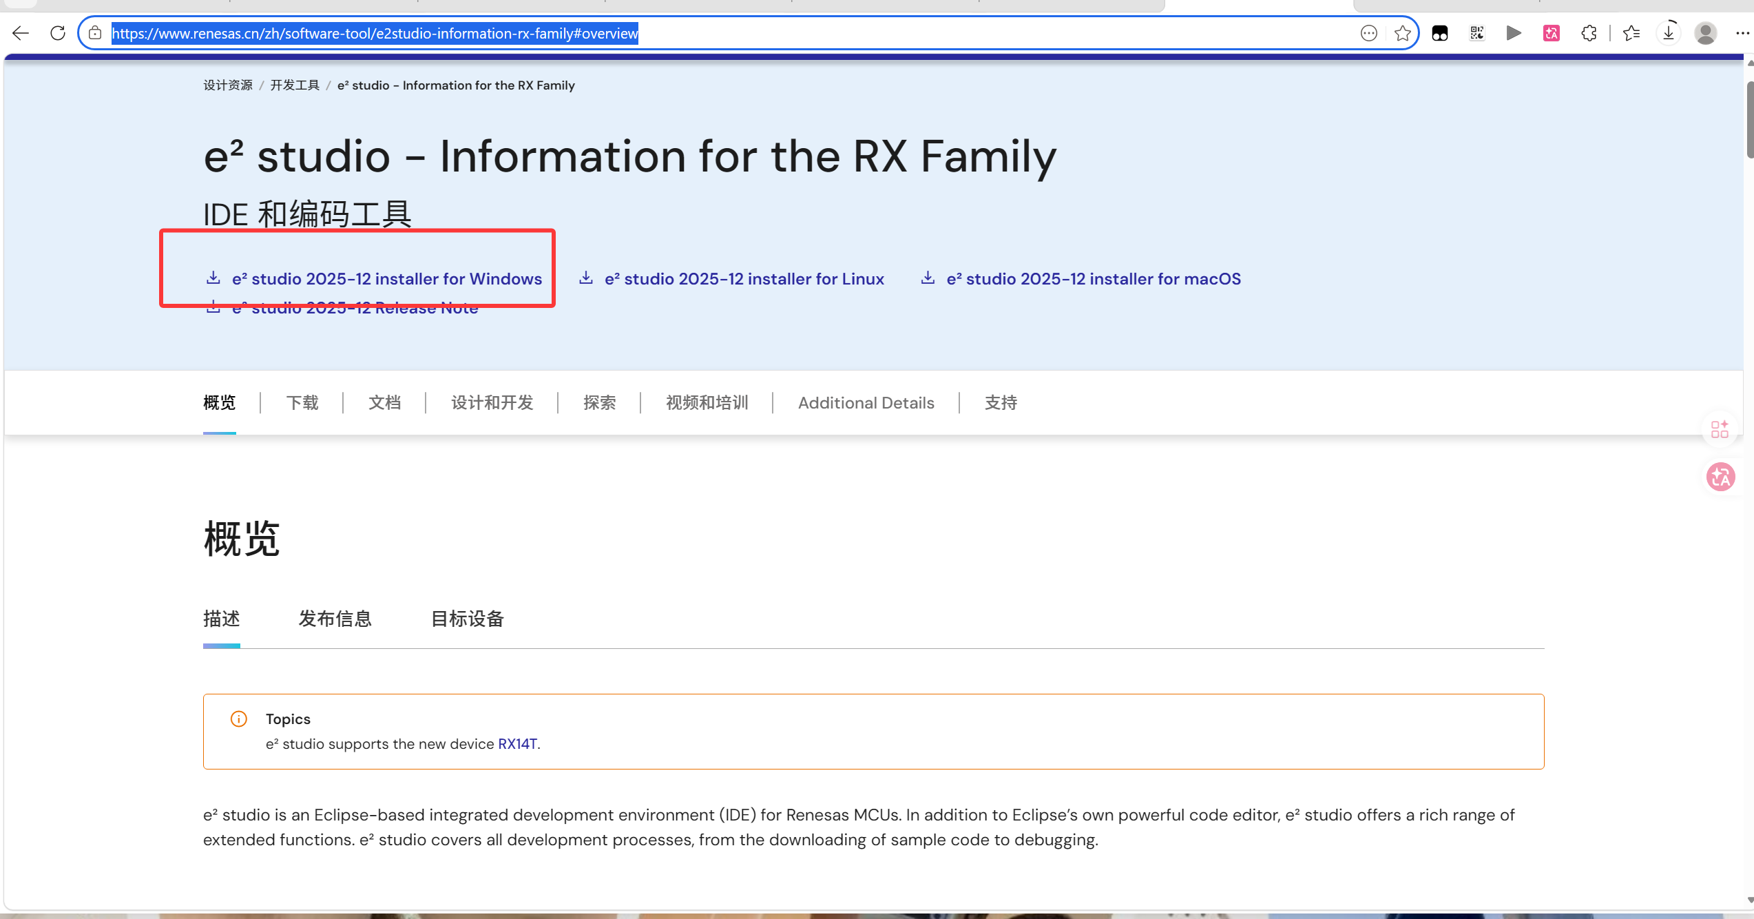Jump to the 支持 tab
The width and height of the screenshot is (1754, 919).
[1001, 402]
